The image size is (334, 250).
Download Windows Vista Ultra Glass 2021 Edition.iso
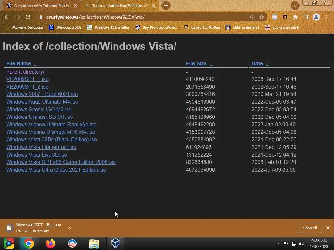point(56,170)
